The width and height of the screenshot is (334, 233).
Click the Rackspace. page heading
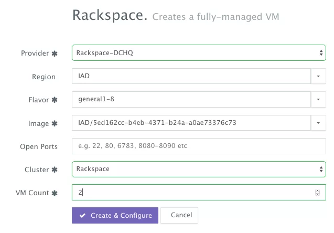(x=110, y=15)
